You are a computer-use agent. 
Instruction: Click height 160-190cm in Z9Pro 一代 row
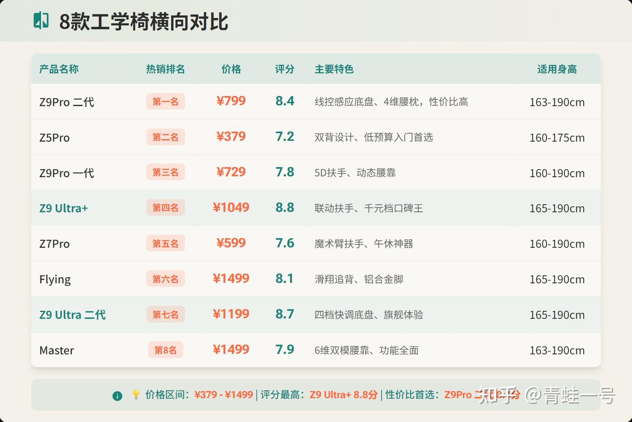click(x=557, y=173)
